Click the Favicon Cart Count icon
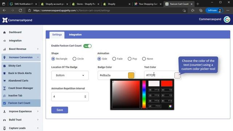This screenshot has height=131, width=233. pos(4,103)
